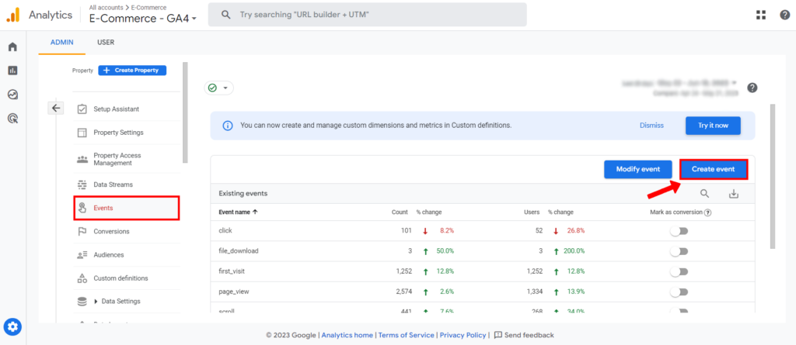Open the green status check dropdown

pos(218,88)
